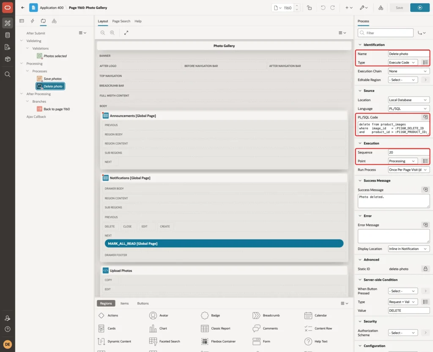Run the page with the play button
Image resolution: width=433 pixels, height=352 pixels.
(x=419, y=8)
